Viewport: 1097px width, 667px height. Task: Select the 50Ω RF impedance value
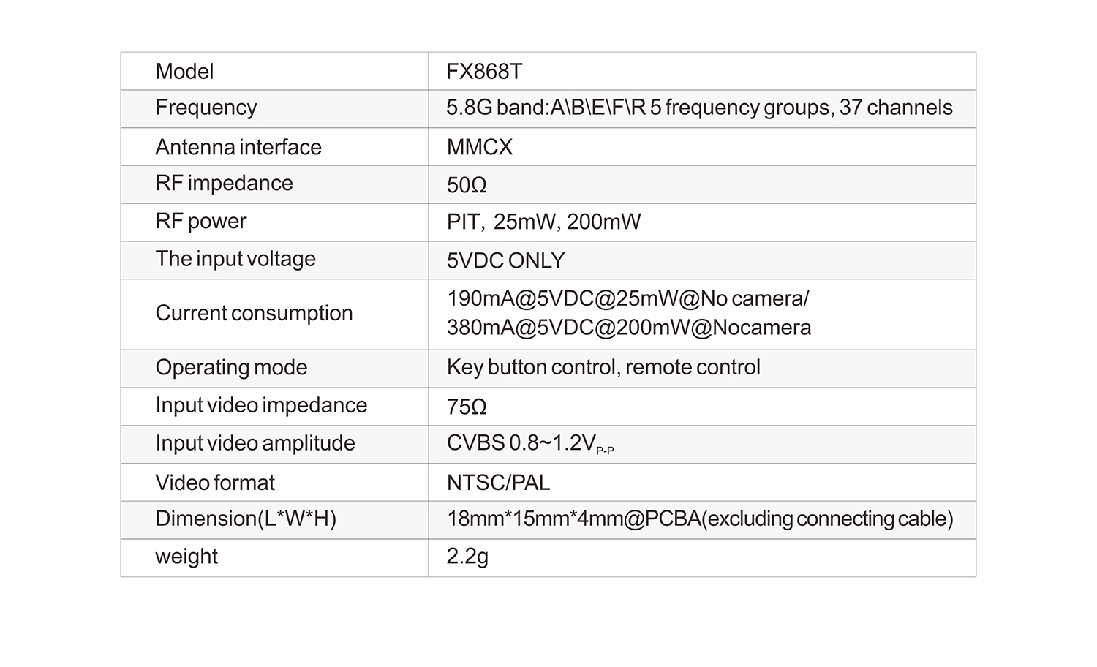(467, 185)
